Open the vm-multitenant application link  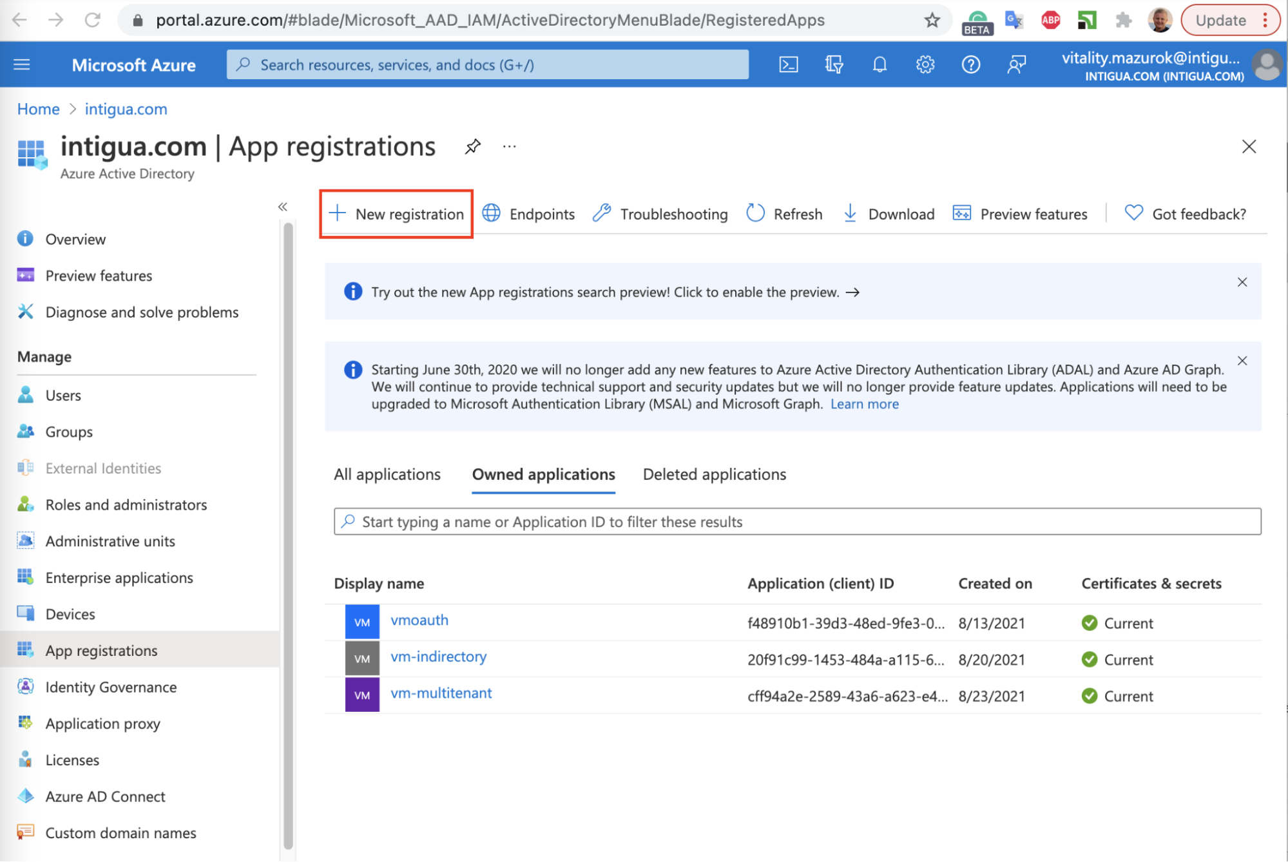(x=441, y=693)
